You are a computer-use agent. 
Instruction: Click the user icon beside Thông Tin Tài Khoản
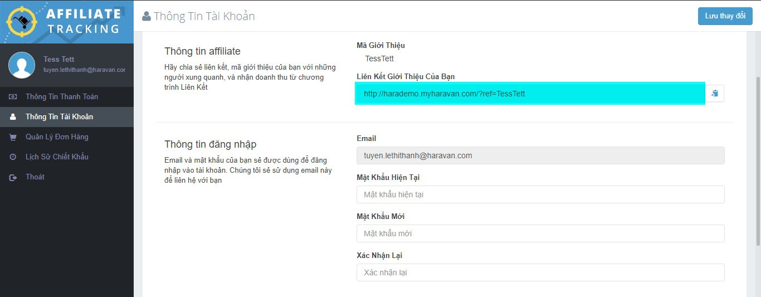coord(13,117)
